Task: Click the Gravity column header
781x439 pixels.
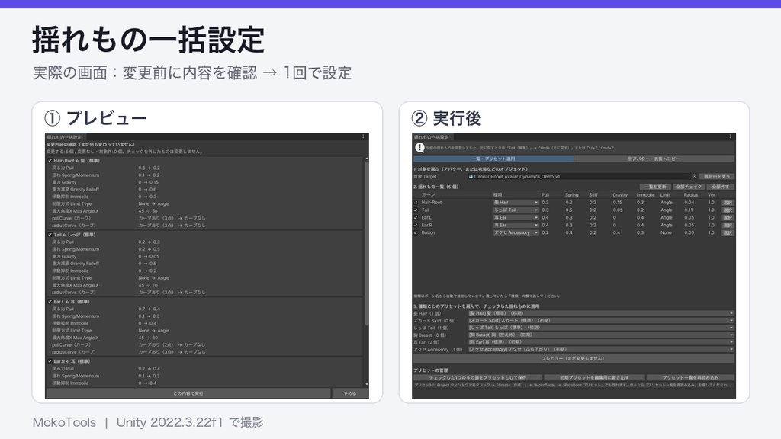Action: pyautogui.click(x=620, y=195)
